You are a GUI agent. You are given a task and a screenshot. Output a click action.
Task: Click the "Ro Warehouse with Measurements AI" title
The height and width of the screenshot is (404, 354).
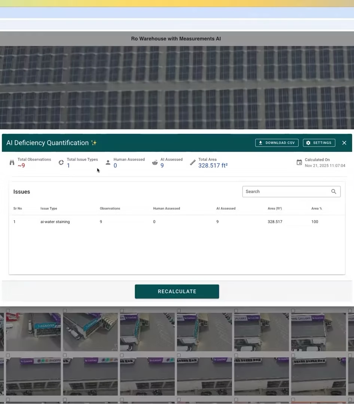[176, 39]
